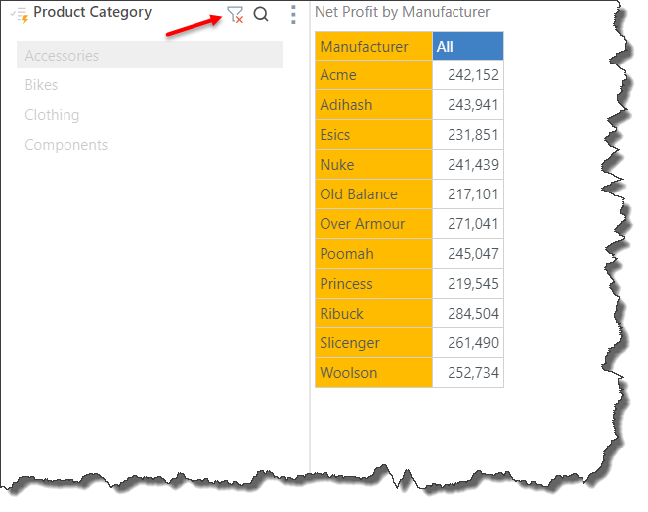Click the value 231,851 for Esics
The image size is (648, 512).
(x=467, y=135)
